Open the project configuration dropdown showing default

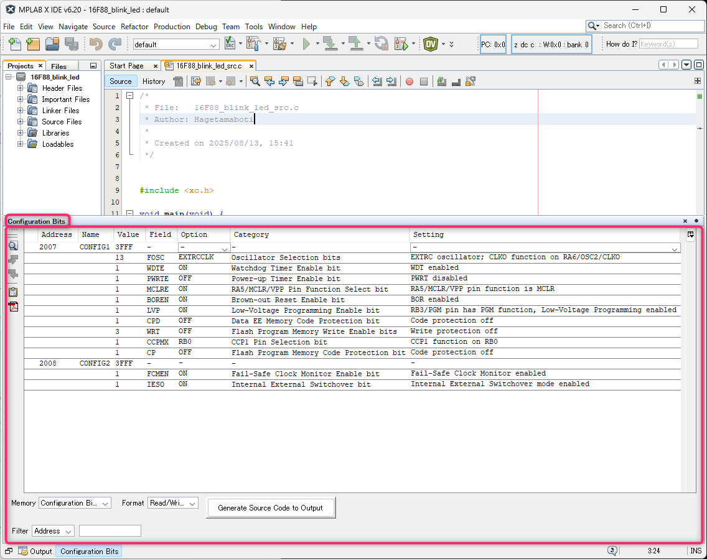click(176, 45)
